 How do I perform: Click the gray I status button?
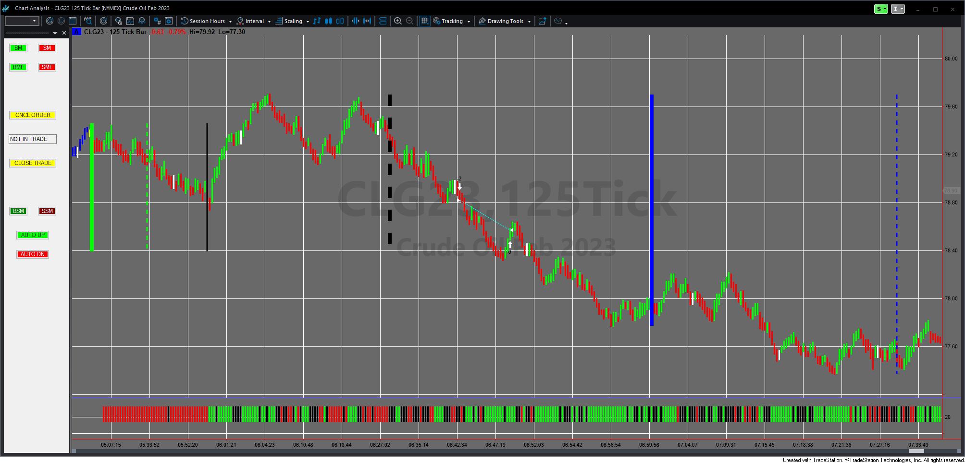click(898, 9)
